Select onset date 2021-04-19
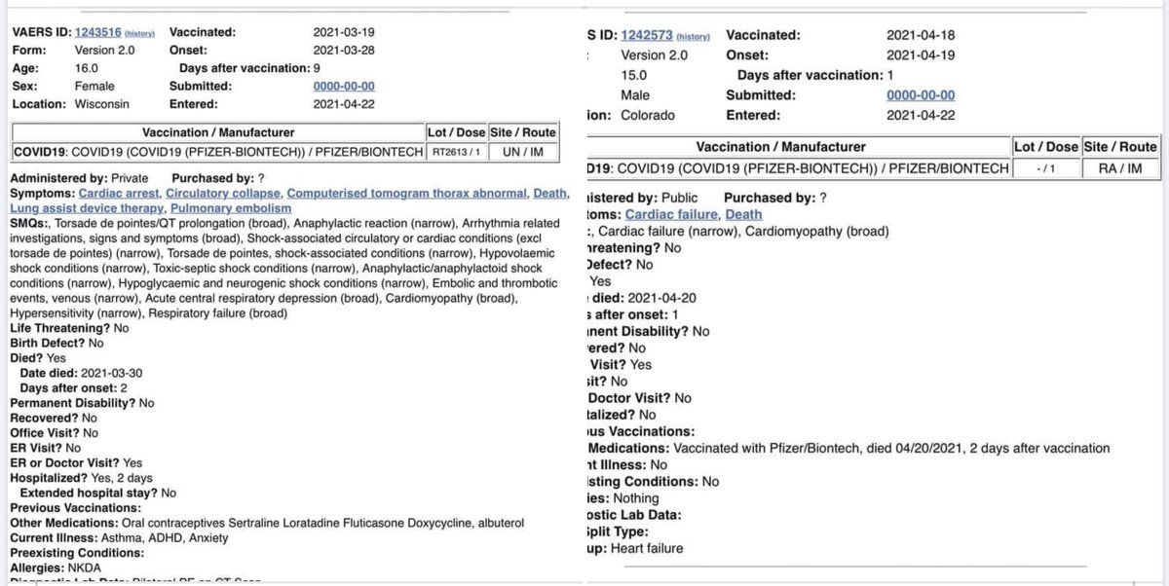 click(921, 55)
